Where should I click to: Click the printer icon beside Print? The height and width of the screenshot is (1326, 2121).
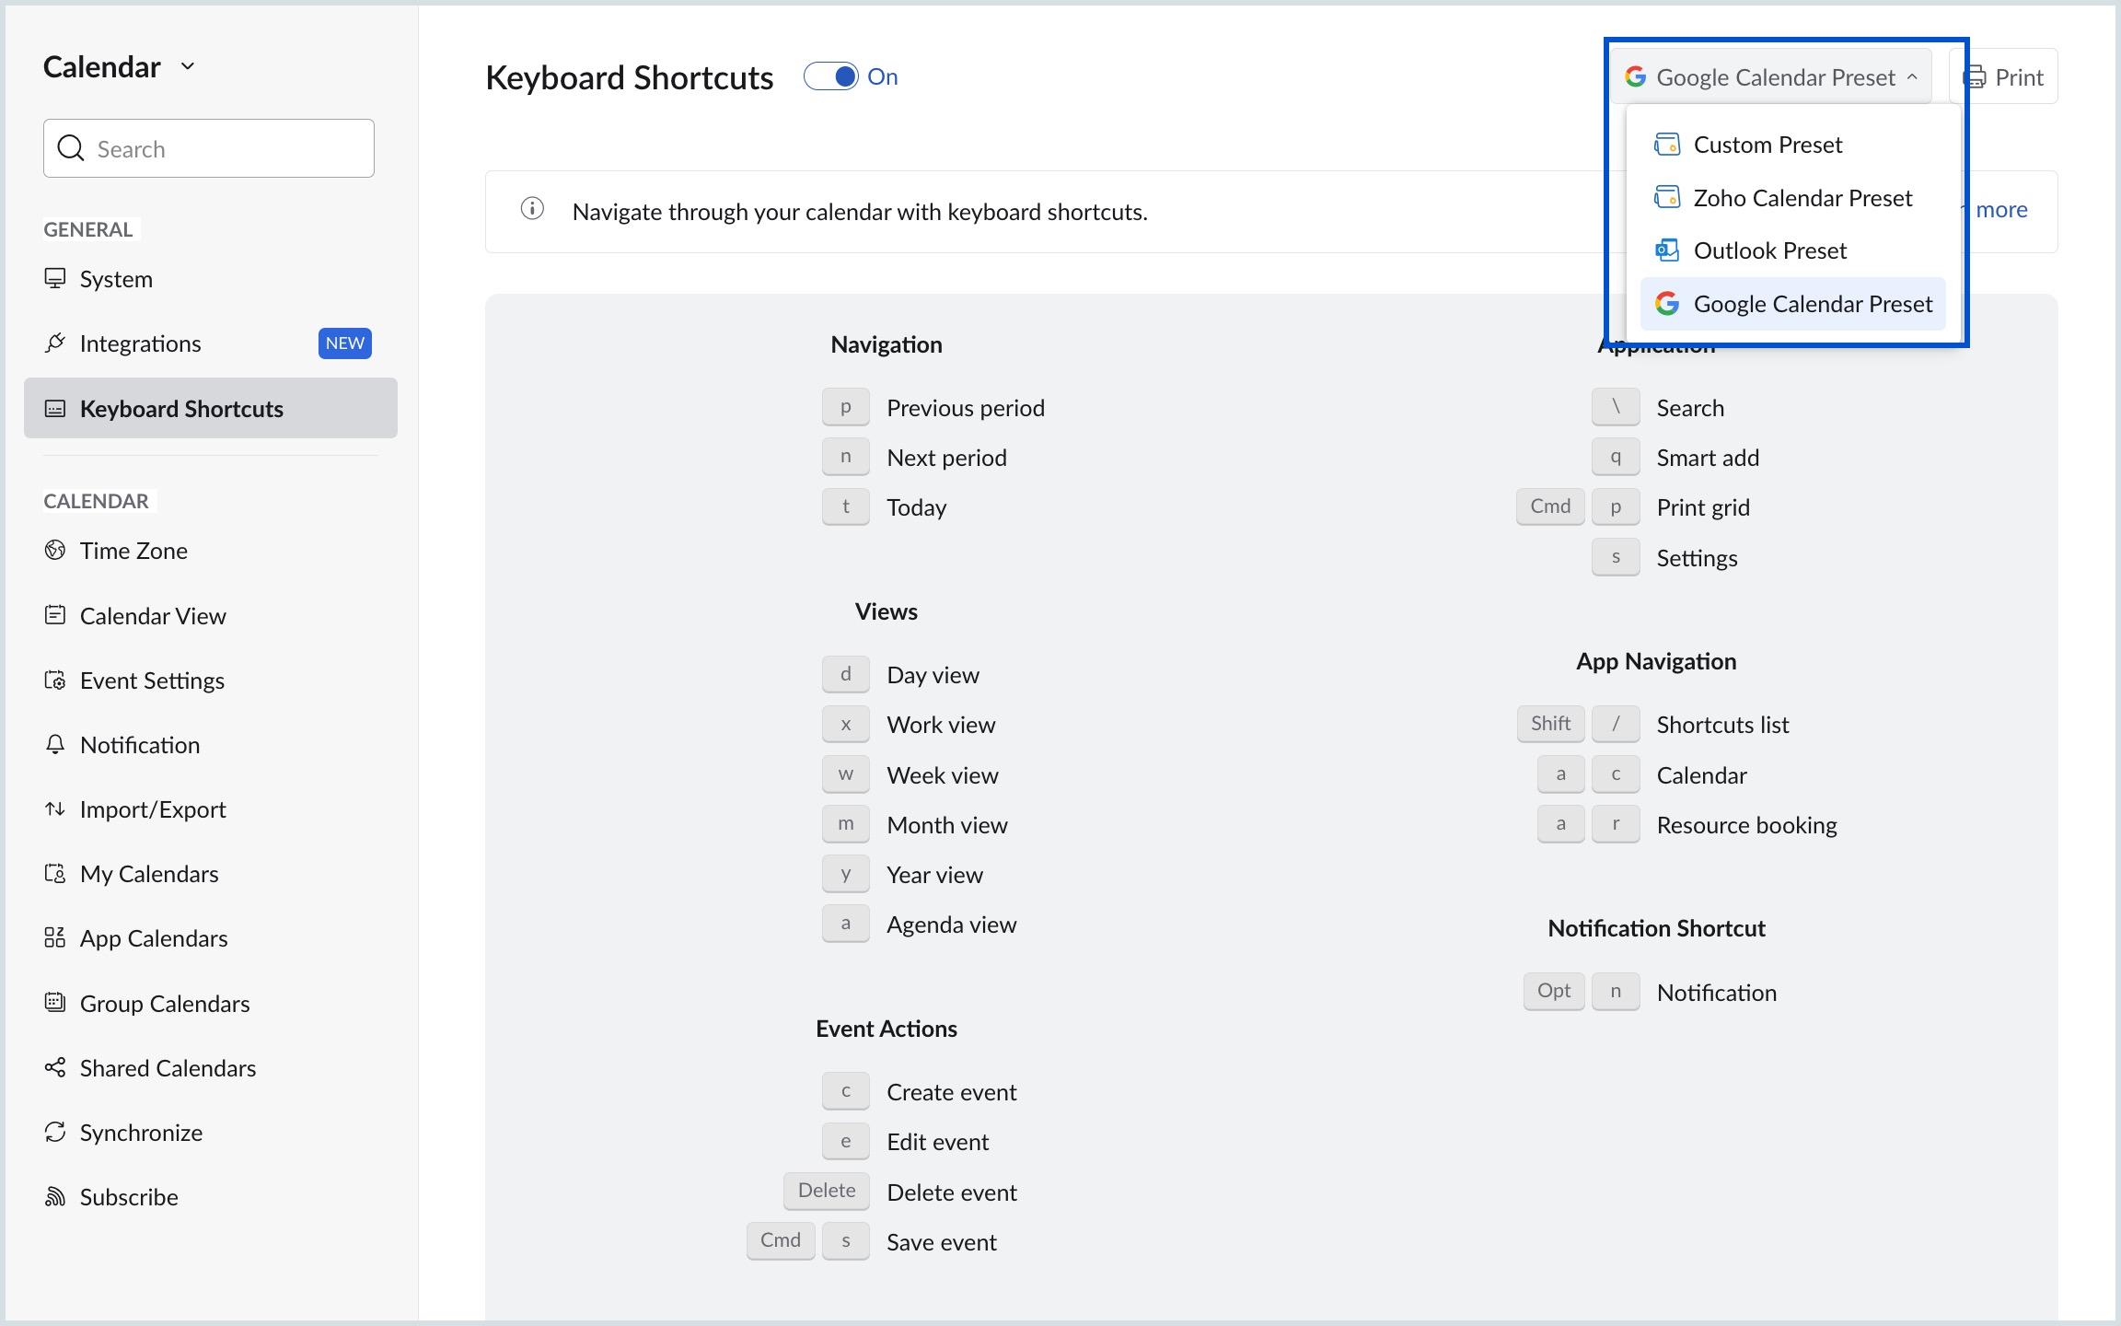pos(1978,76)
